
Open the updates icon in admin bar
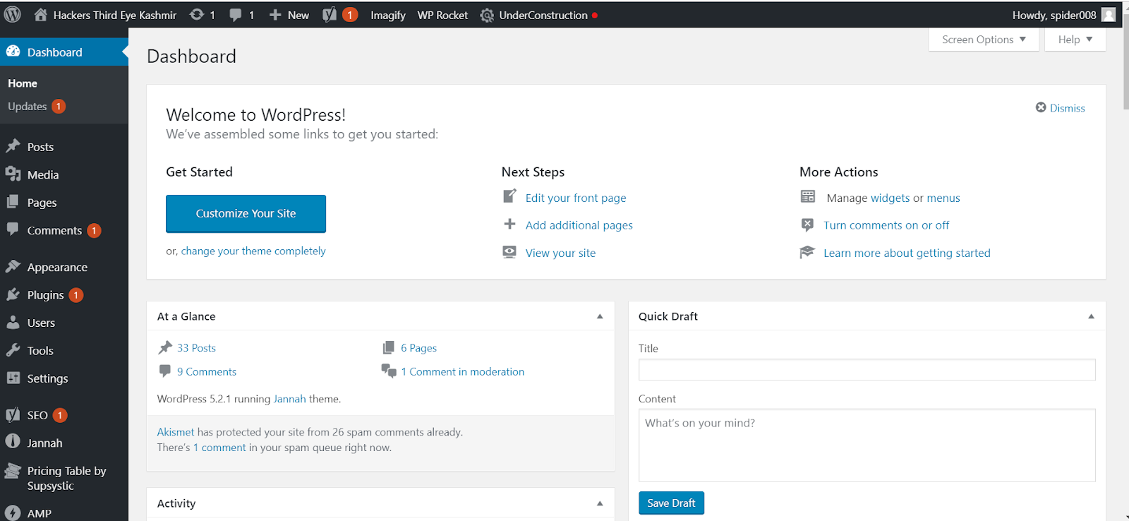[197, 15]
